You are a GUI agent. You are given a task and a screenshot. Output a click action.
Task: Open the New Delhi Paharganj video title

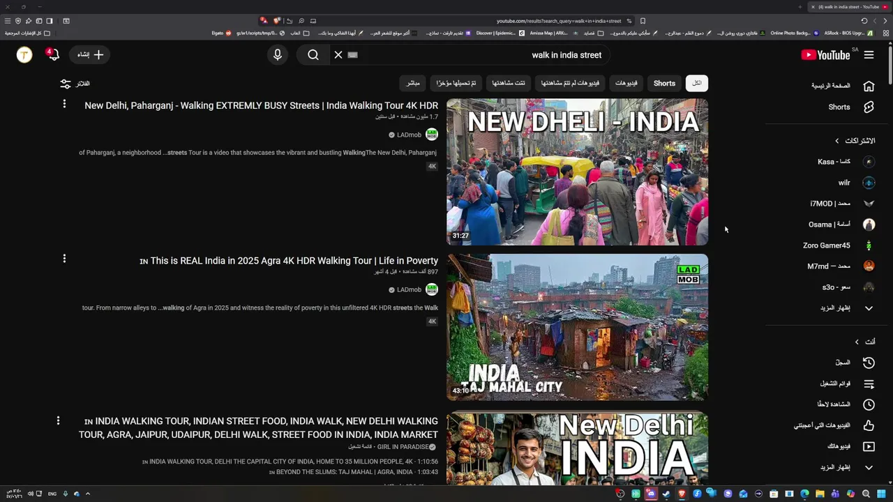coord(262,105)
